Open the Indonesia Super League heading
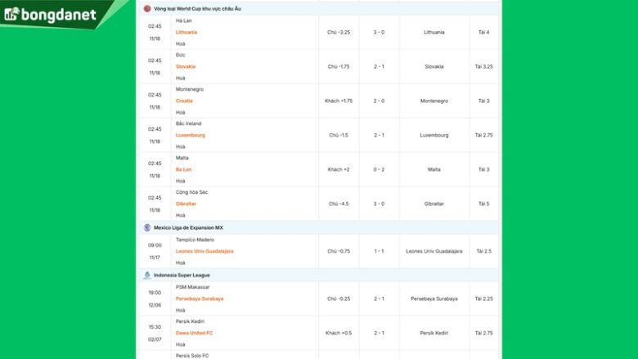The height and width of the screenshot is (359, 638). tap(182, 275)
